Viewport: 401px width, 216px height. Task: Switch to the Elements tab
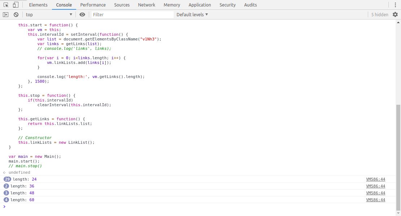38,5
